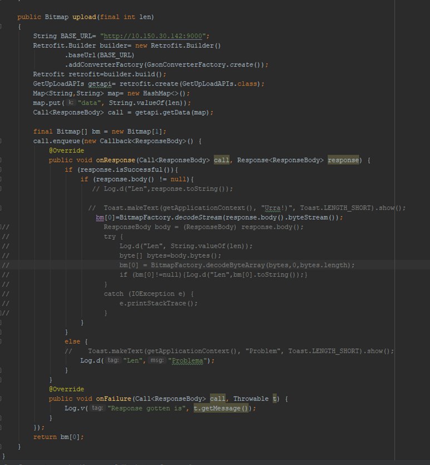
Task: Click the 'tag:' hint in Log.v call
Action: pyautogui.click(x=97, y=408)
